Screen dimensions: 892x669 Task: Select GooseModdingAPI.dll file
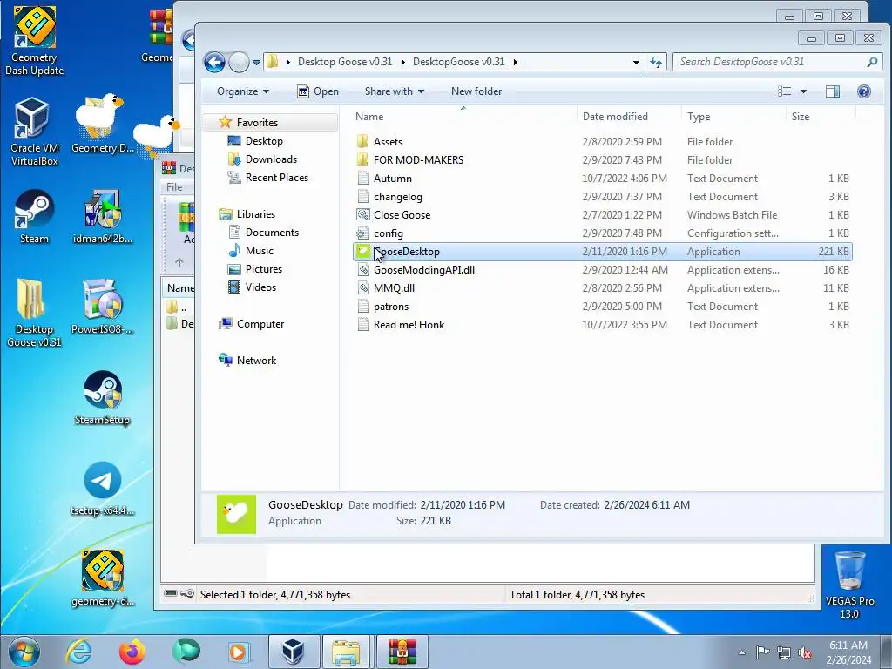point(603,270)
